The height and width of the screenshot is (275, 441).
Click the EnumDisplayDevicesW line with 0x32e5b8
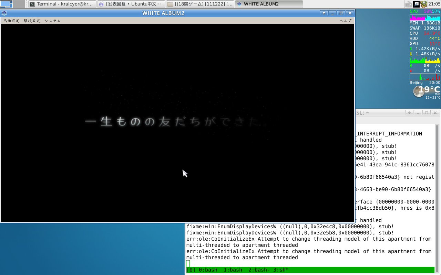pos(290,233)
